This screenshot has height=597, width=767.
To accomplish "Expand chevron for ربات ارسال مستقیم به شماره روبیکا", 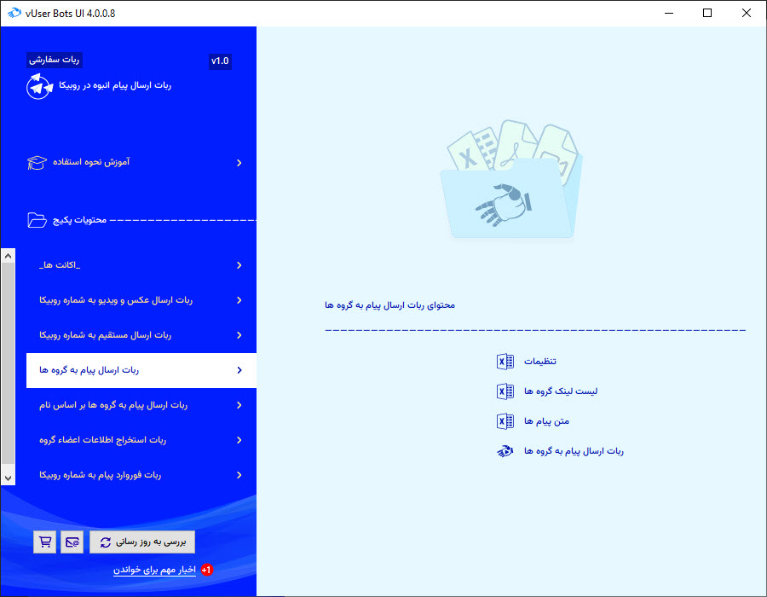I will (239, 335).
